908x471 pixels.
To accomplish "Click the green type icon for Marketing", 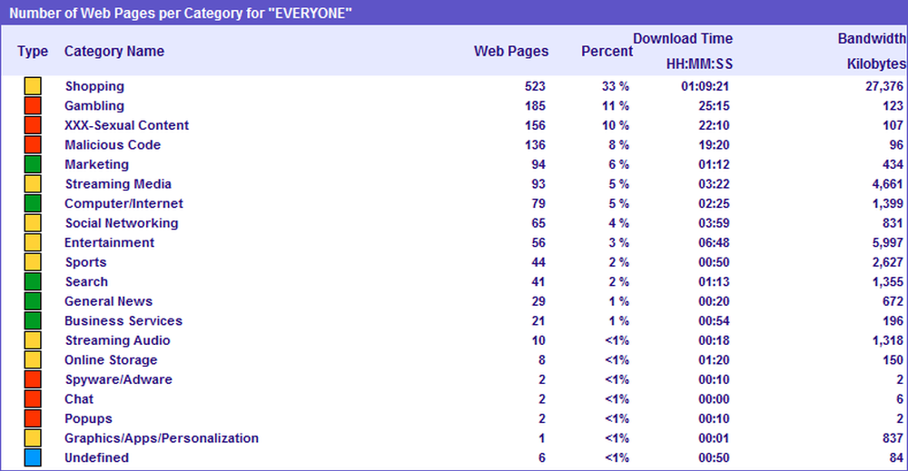I will (33, 164).
